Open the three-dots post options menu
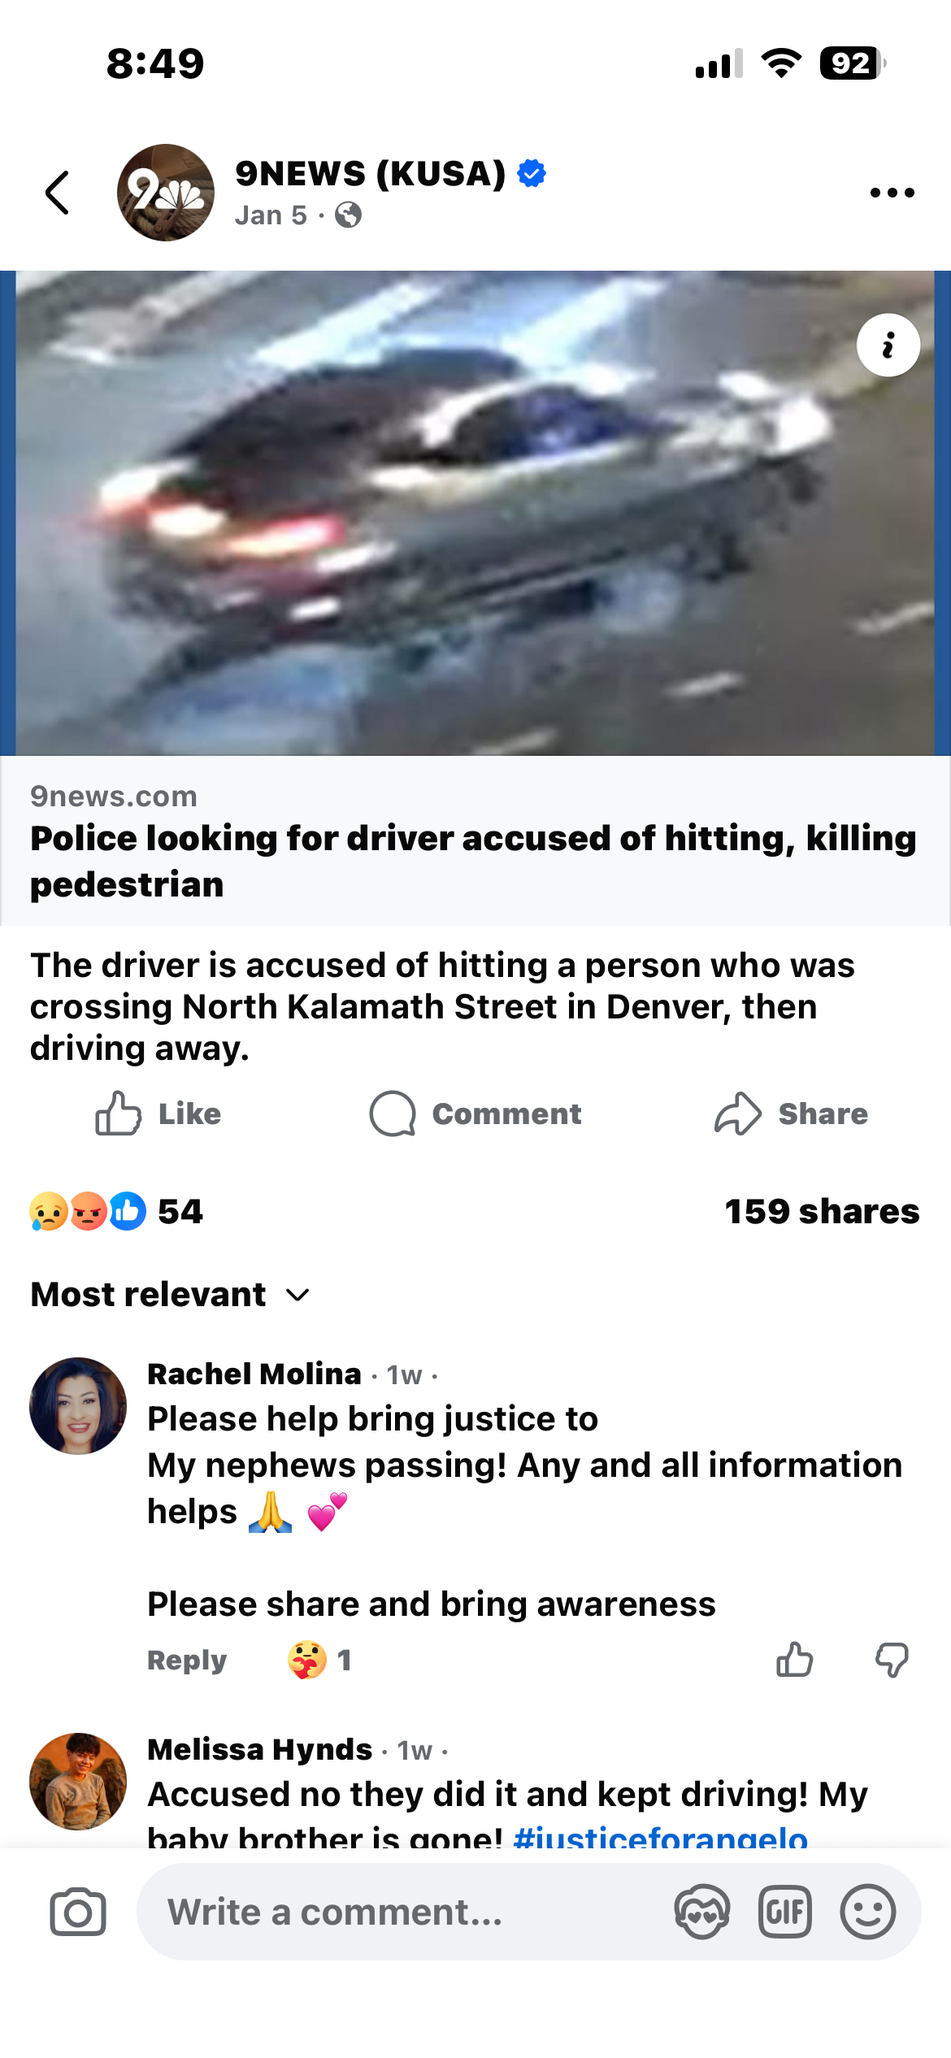 [892, 193]
